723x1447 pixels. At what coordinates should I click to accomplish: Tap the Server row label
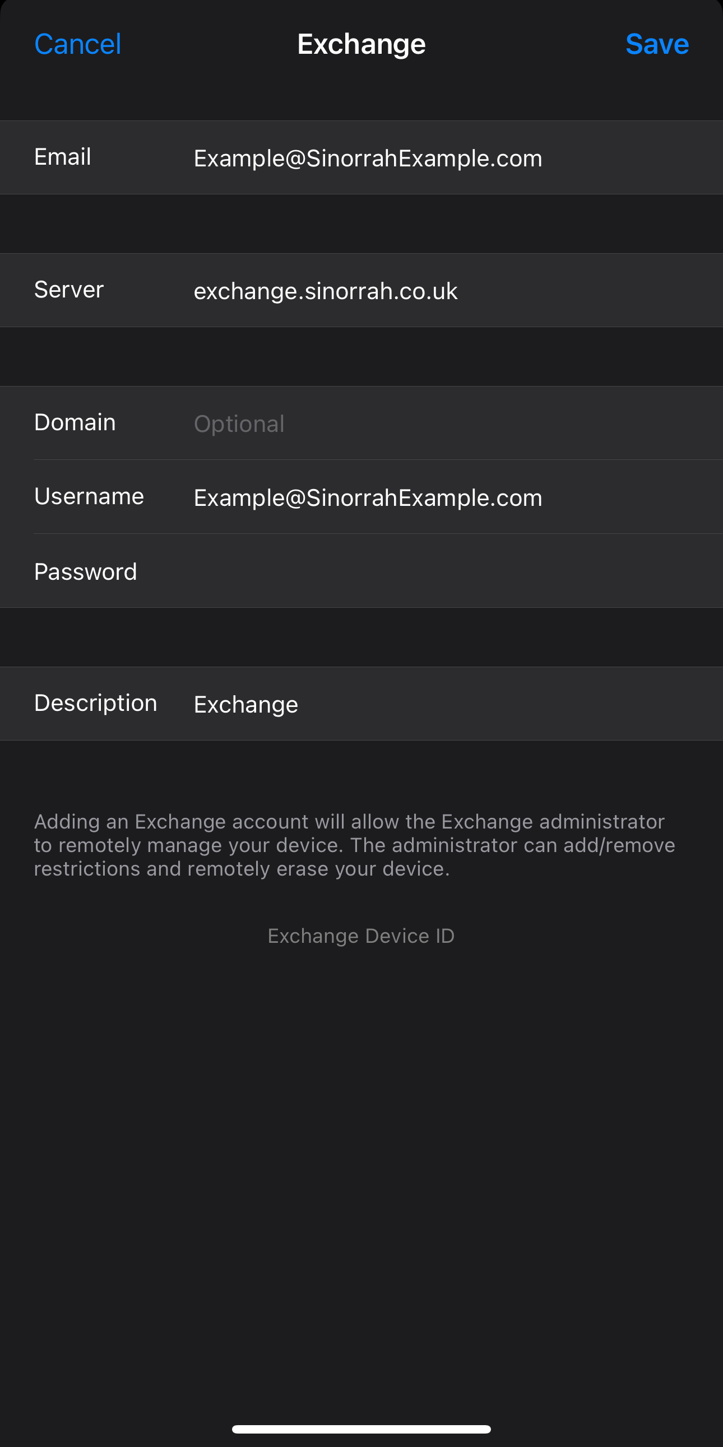coord(68,290)
